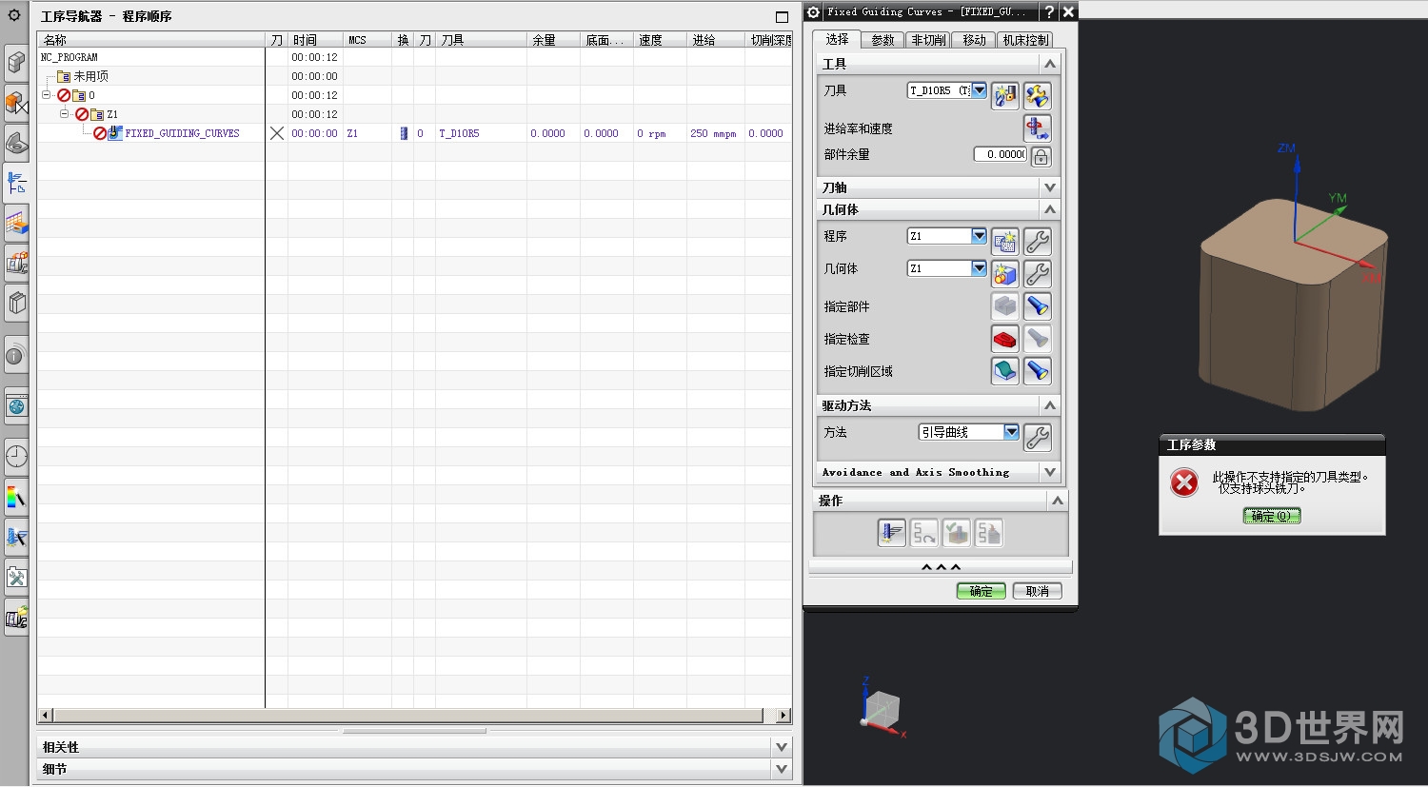This screenshot has height=787, width=1428.
Task: Create new program group icon
Action: coord(1005,241)
